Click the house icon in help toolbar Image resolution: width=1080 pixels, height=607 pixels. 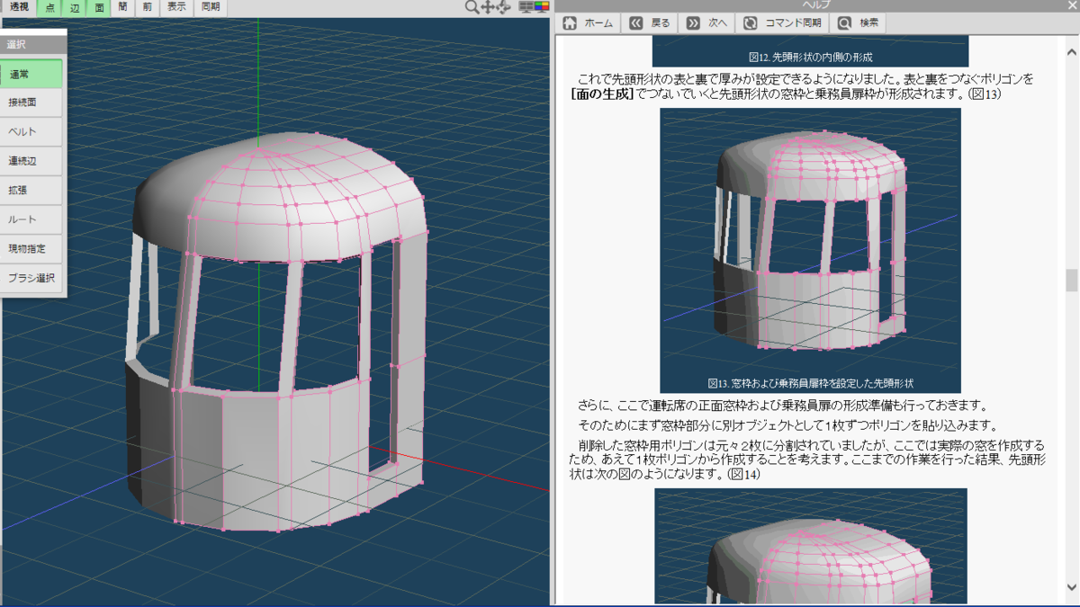coord(570,23)
